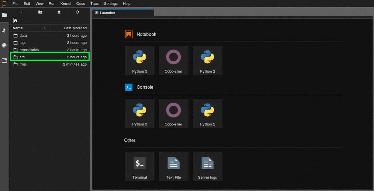Click the New Folder toolbar icon
This screenshot has width=374, height=191.
[40, 12]
